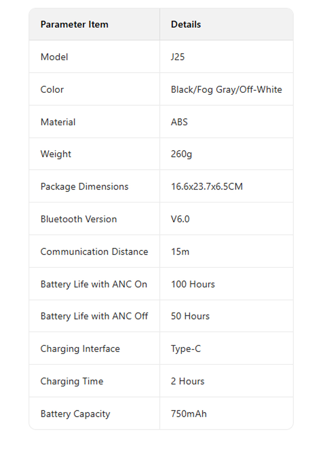Click the Type-C charging interface value

click(186, 349)
